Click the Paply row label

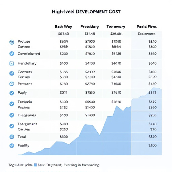click(x=22, y=93)
